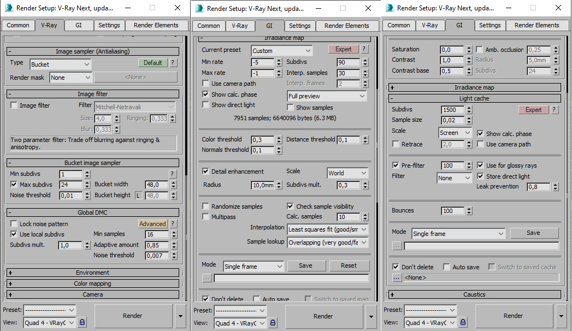572x331 pixels.
Task: Toggle Use local subdivs checkbox
Action: pyautogui.click(x=14, y=234)
